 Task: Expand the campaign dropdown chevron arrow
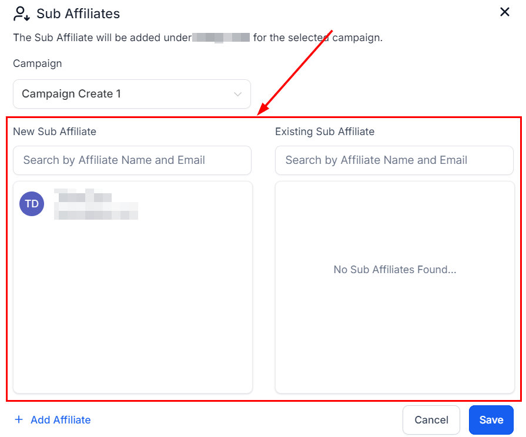pyautogui.click(x=237, y=94)
